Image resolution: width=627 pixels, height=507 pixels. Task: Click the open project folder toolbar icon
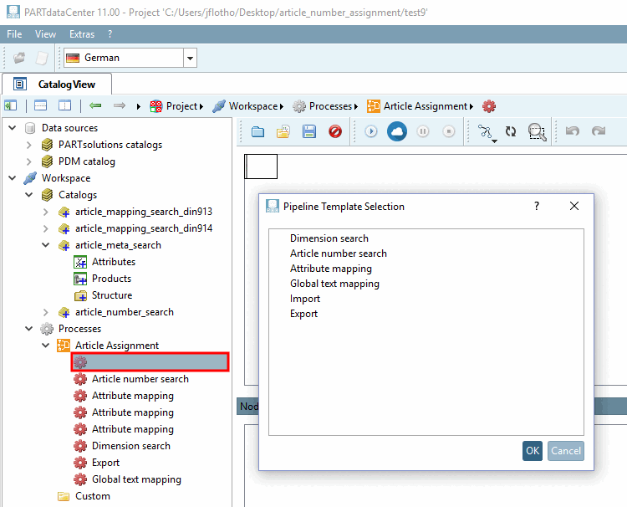click(18, 58)
